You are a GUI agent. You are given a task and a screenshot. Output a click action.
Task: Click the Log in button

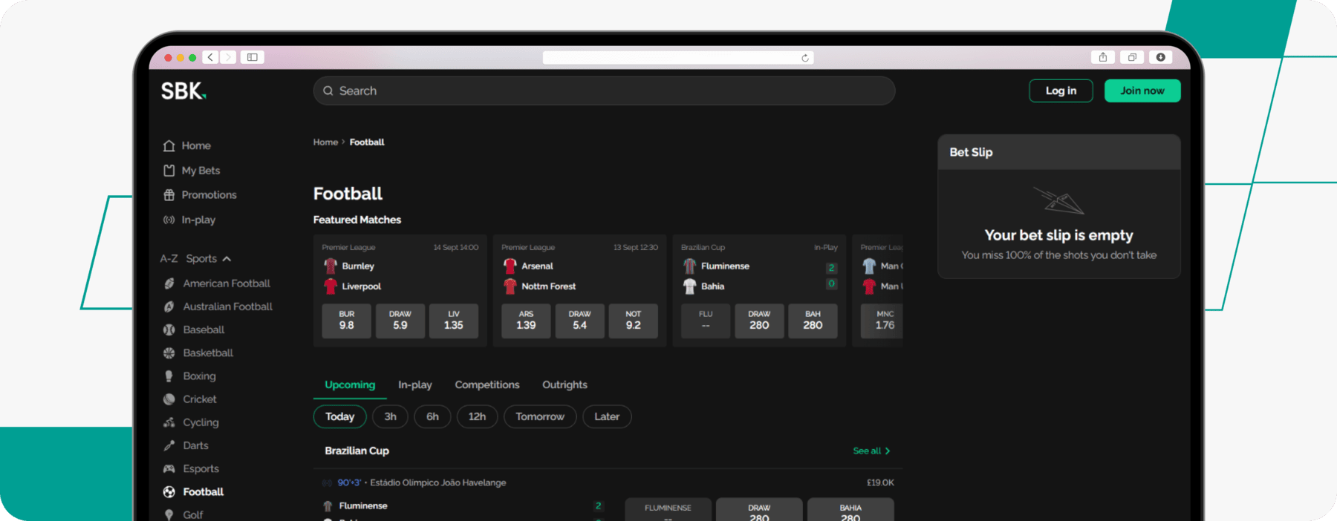click(x=1061, y=91)
